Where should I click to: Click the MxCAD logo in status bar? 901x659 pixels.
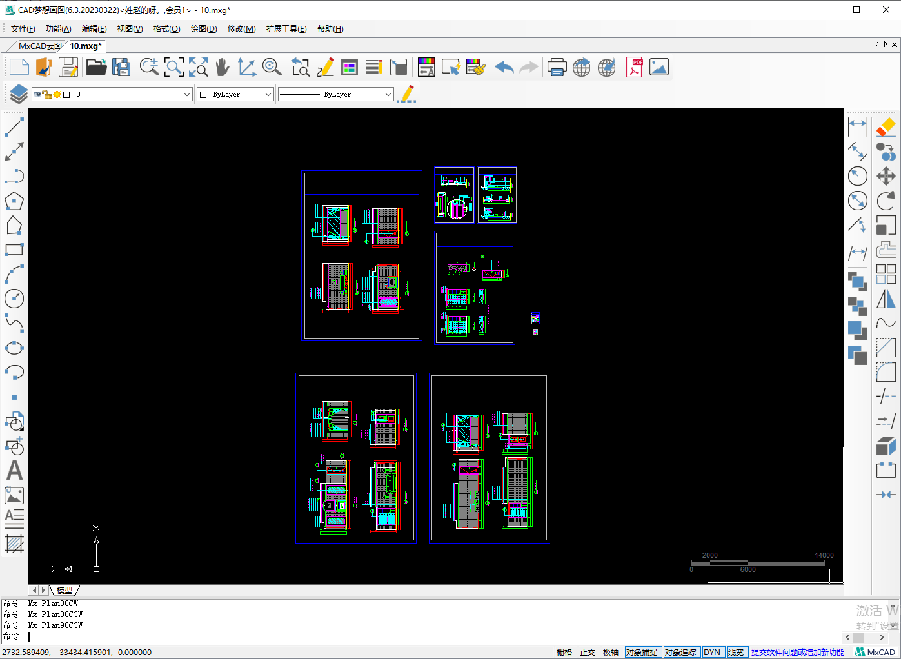click(x=875, y=652)
